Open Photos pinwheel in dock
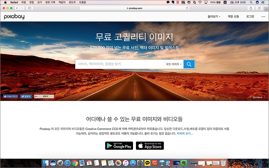269x168 pixels. [x=118, y=163]
